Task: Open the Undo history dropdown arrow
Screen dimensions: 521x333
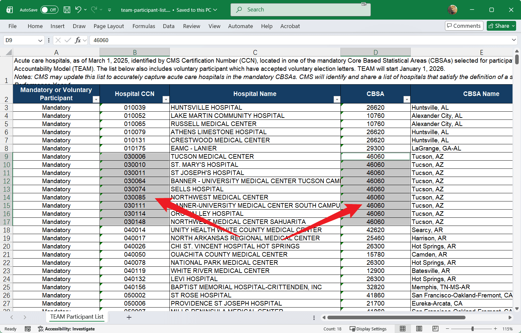Action: [x=86, y=10]
